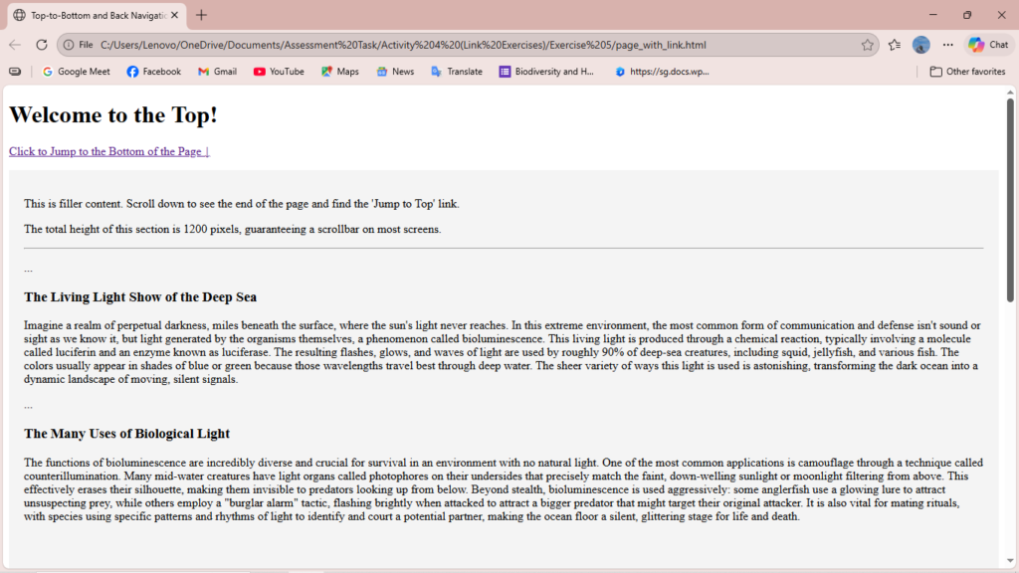This screenshot has width=1019, height=573.
Task: Click the back navigation arrow
Action: [x=15, y=45]
